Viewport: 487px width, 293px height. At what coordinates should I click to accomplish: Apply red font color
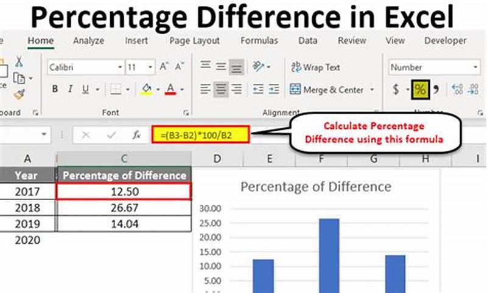pos(170,89)
